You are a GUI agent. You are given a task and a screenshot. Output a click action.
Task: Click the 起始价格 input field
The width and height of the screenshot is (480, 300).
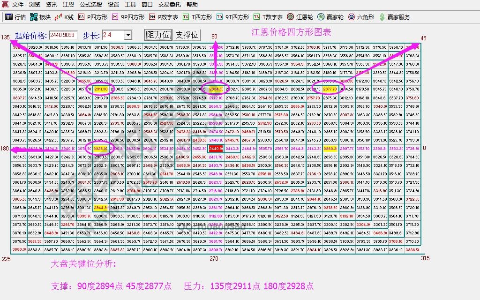63,35
